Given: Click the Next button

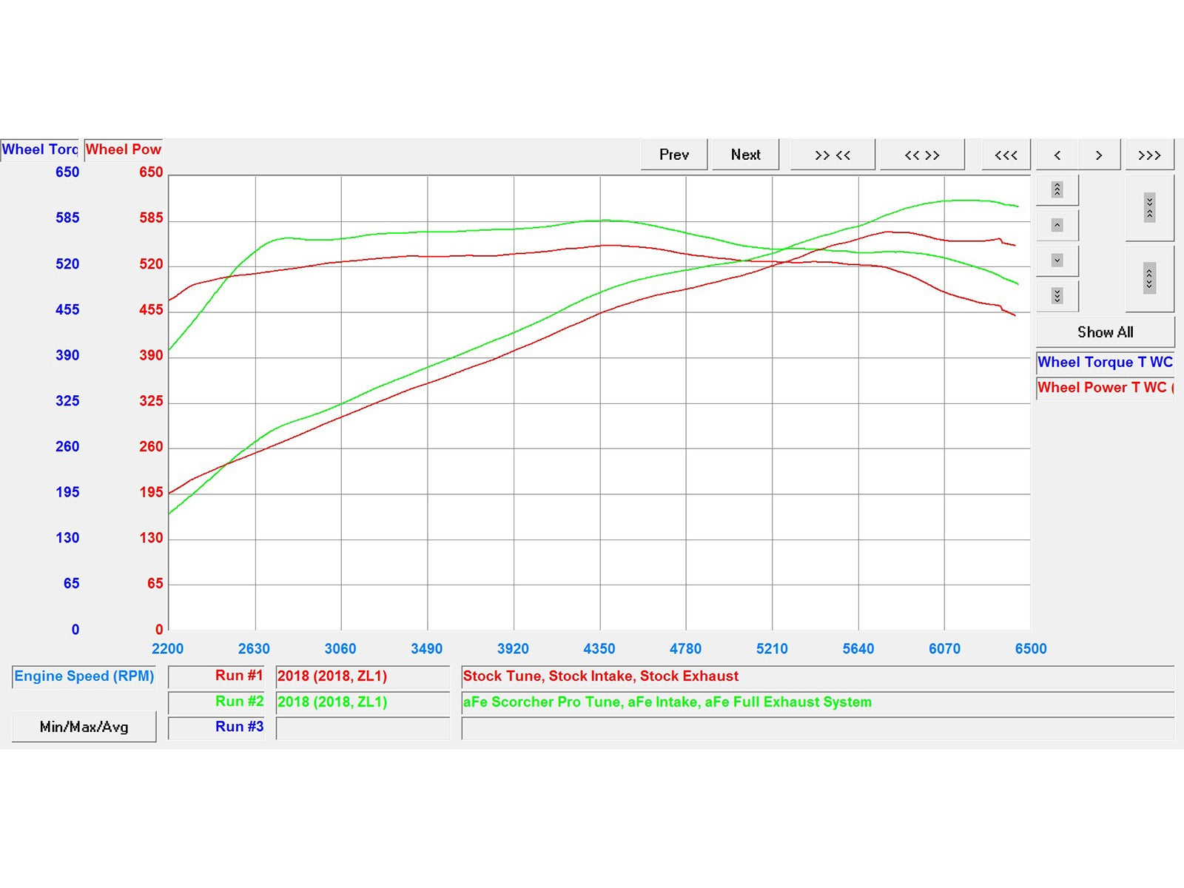Looking at the screenshot, I should tap(745, 155).
